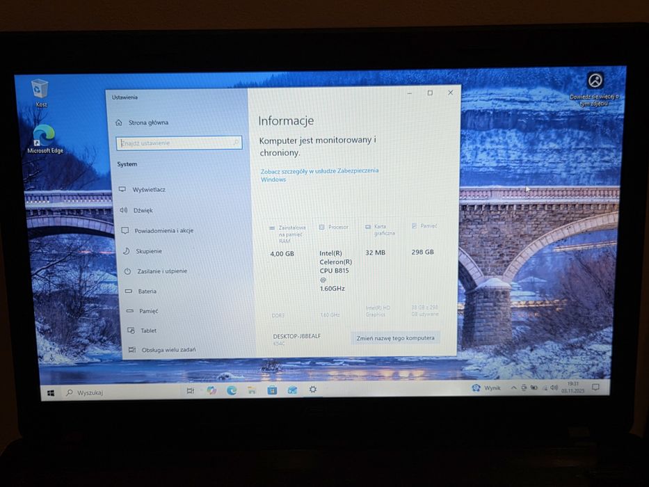
Task: Click the Karta graficzna icon in specs
Action: [368, 227]
